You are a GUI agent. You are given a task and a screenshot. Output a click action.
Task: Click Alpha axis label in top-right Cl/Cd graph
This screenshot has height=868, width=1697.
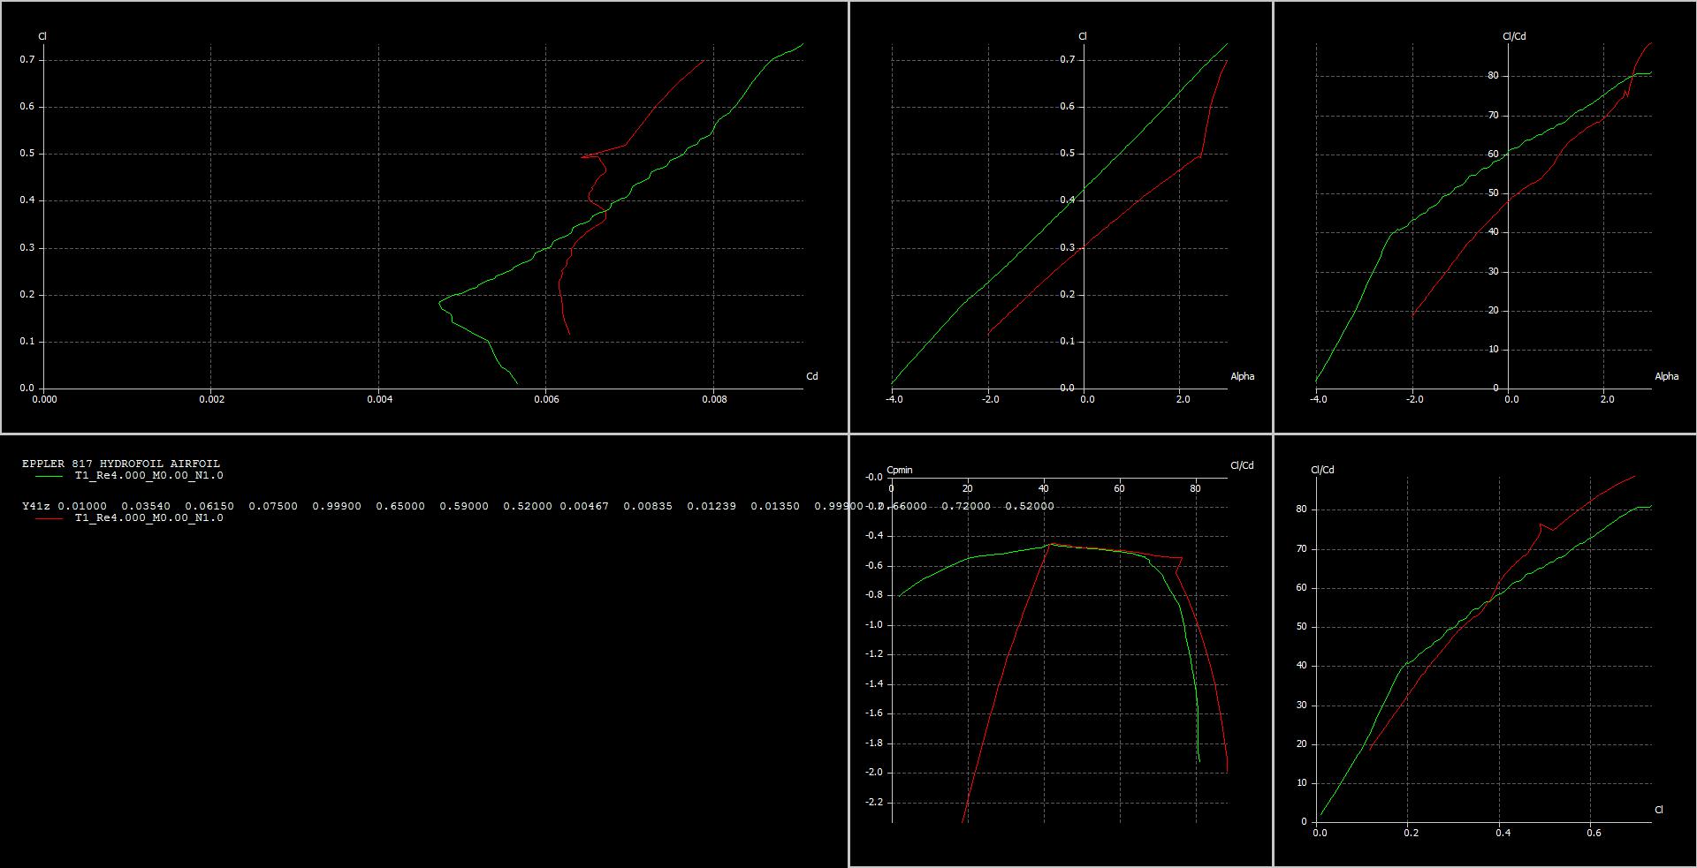pyautogui.click(x=1666, y=376)
